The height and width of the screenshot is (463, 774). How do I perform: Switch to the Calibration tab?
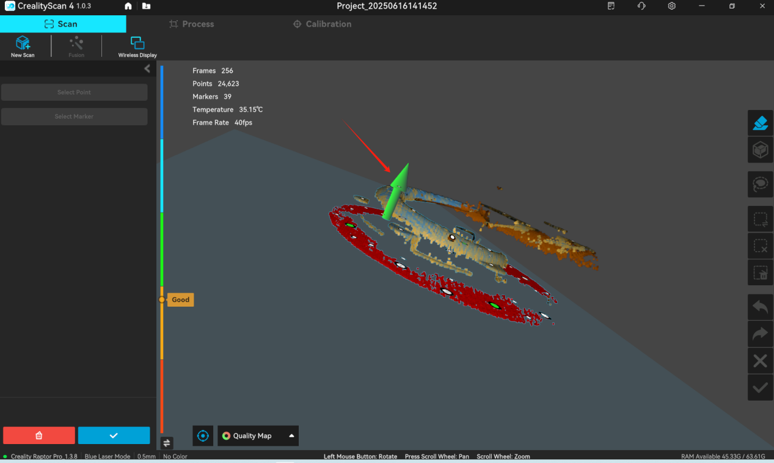pyautogui.click(x=322, y=24)
